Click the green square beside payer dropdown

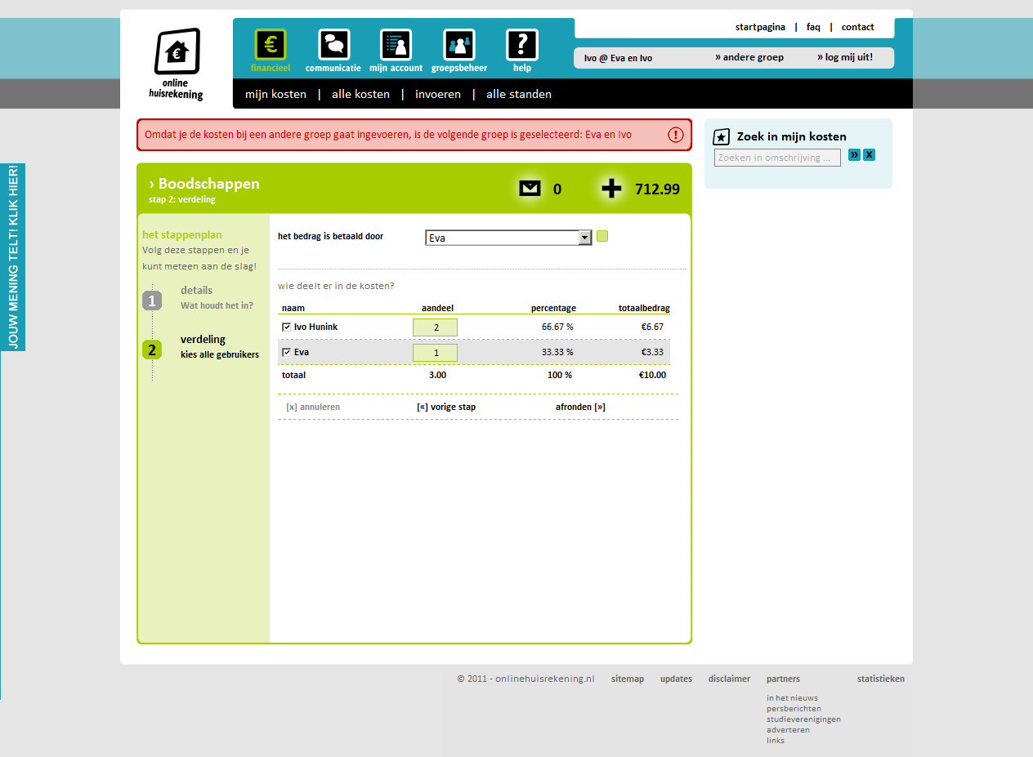(x=602, y=237)
